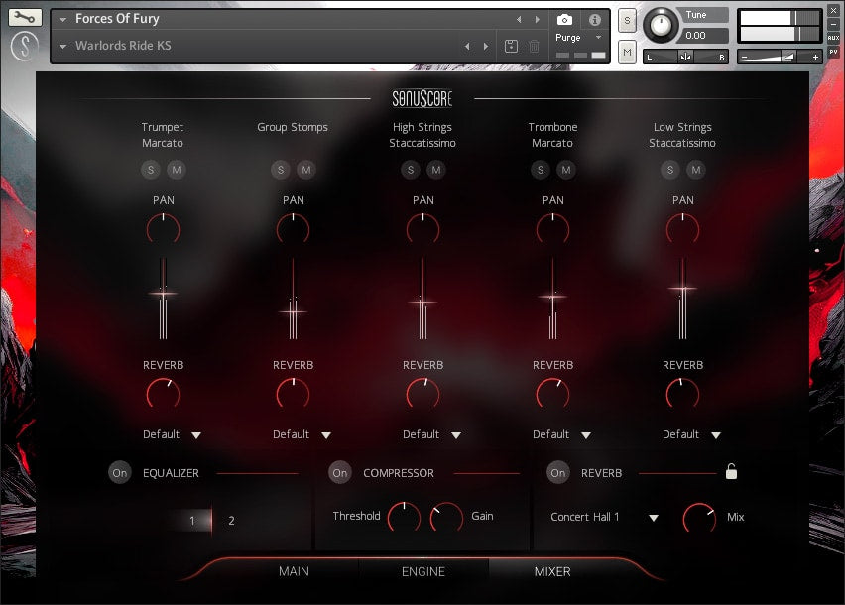Click the compressor Gain knob

coord(445,517)
